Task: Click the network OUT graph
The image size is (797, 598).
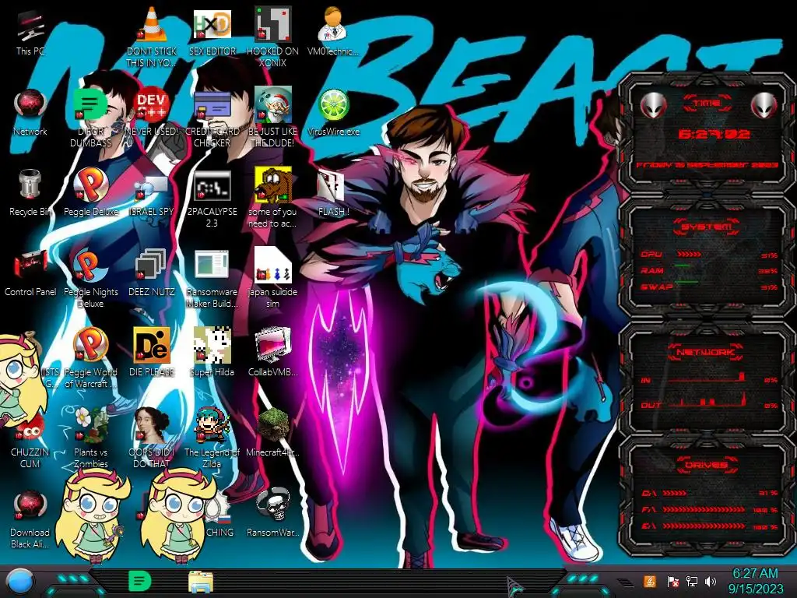Action: tap(709, 402)
